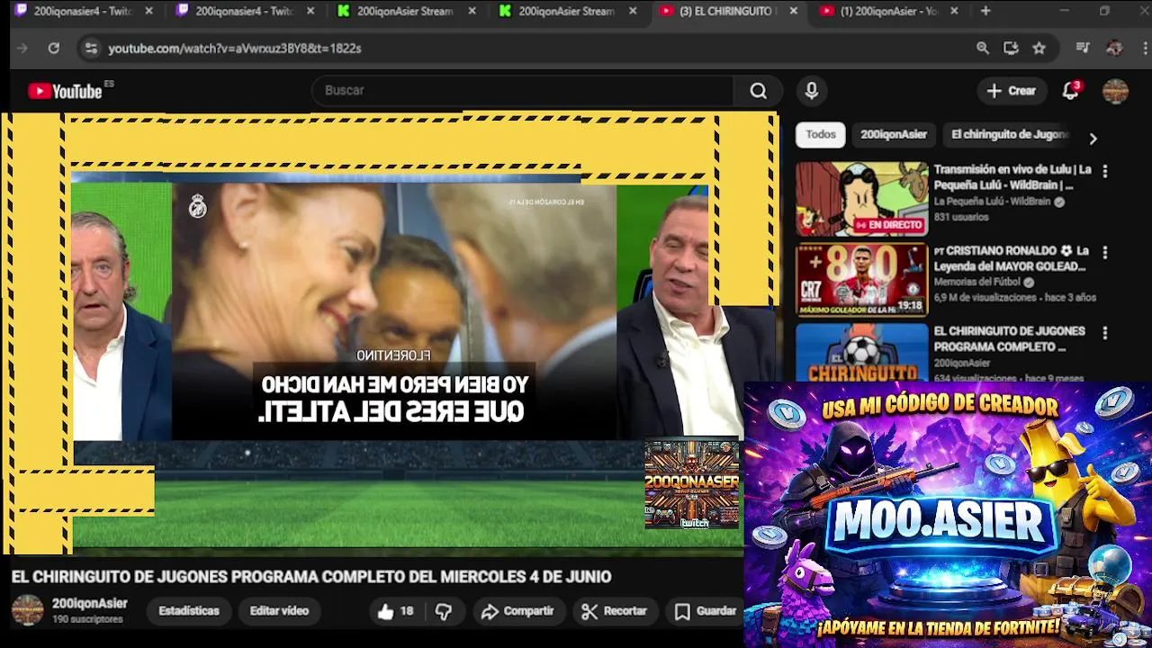Open the 'CRISTIANO RONALDO La Leyenda' video title
The height and width of the screenshot is (648, 1152).
coord(1012,258)
